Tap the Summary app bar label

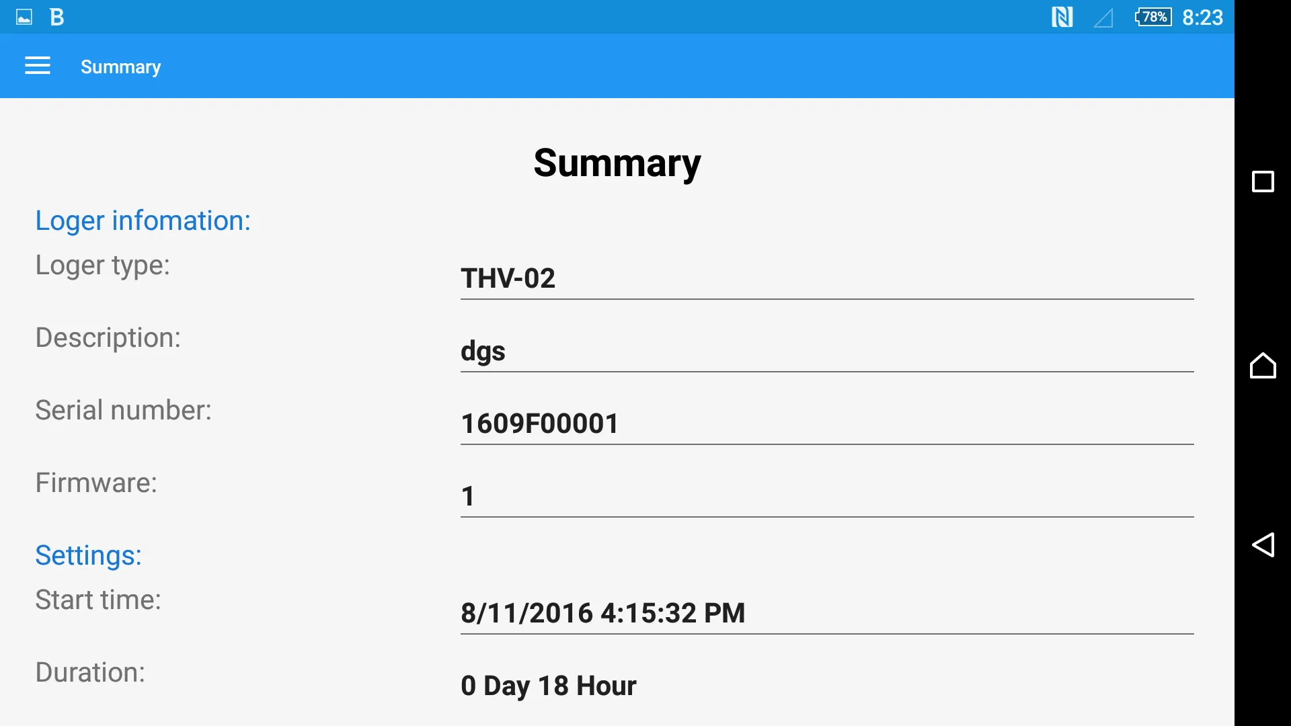[x=120, y=66]
